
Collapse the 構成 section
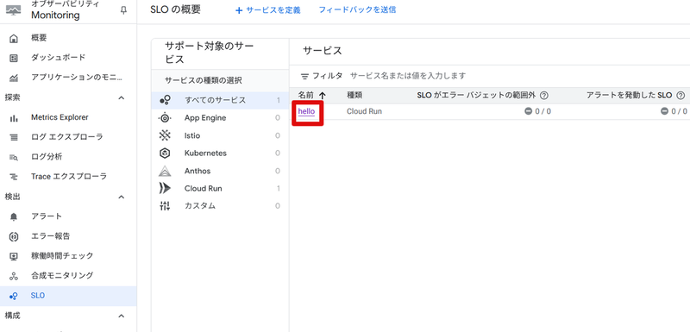122,316
